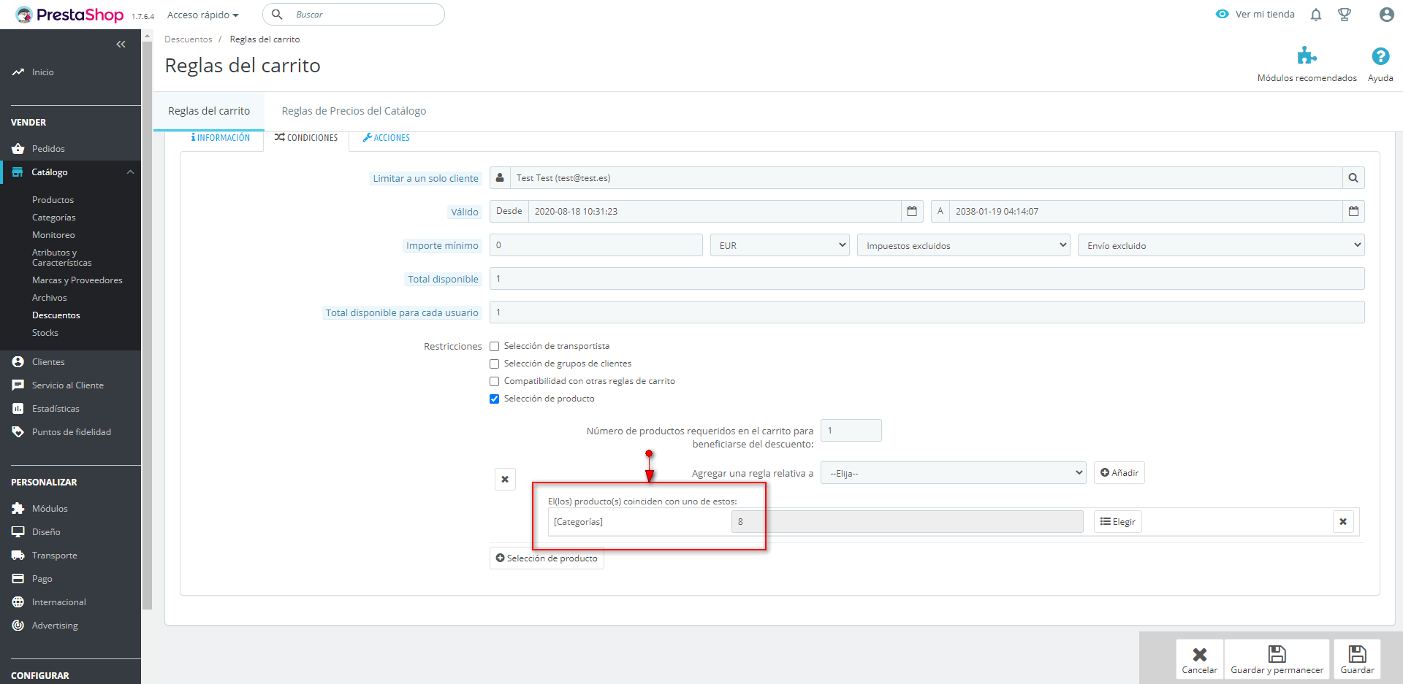Open the Impuestos excluidos dropdown

964,245
